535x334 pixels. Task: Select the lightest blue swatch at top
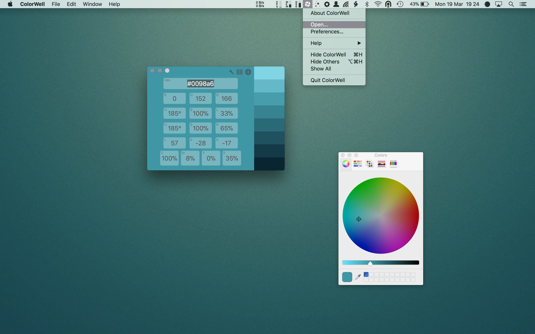[x=269, y=73]
